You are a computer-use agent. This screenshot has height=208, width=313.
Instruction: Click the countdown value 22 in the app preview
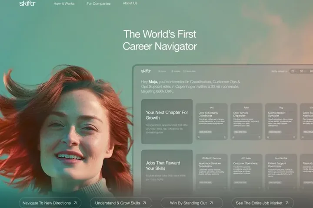[x=293, y=71]
